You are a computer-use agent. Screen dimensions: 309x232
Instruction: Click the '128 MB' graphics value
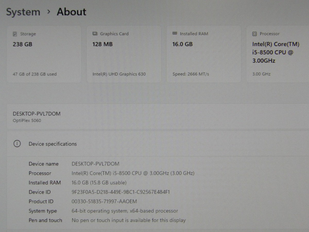coord(102,44)
